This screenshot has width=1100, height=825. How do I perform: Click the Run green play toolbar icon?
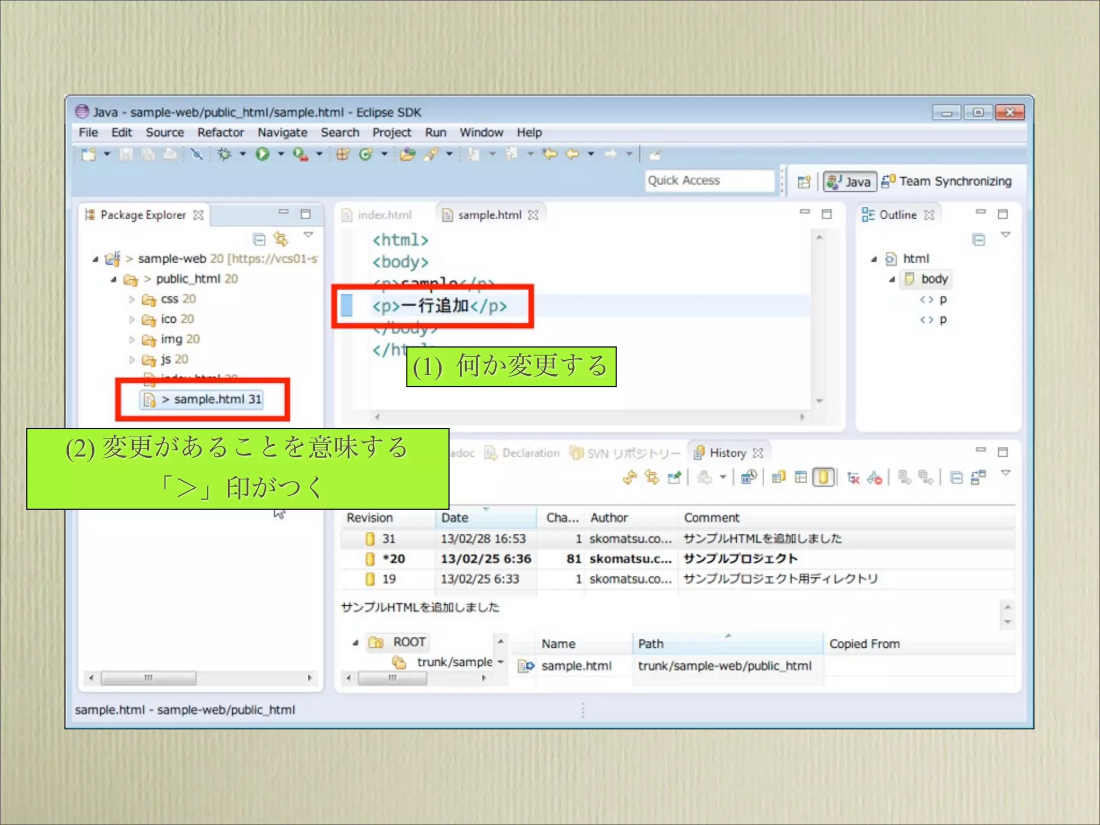pos(262,155)
